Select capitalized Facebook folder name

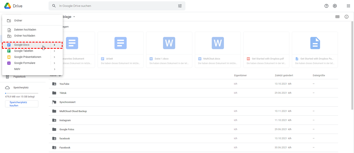point(65,148)
